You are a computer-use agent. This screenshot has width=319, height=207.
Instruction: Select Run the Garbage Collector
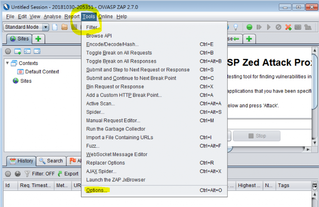click(x=154, y=129)
